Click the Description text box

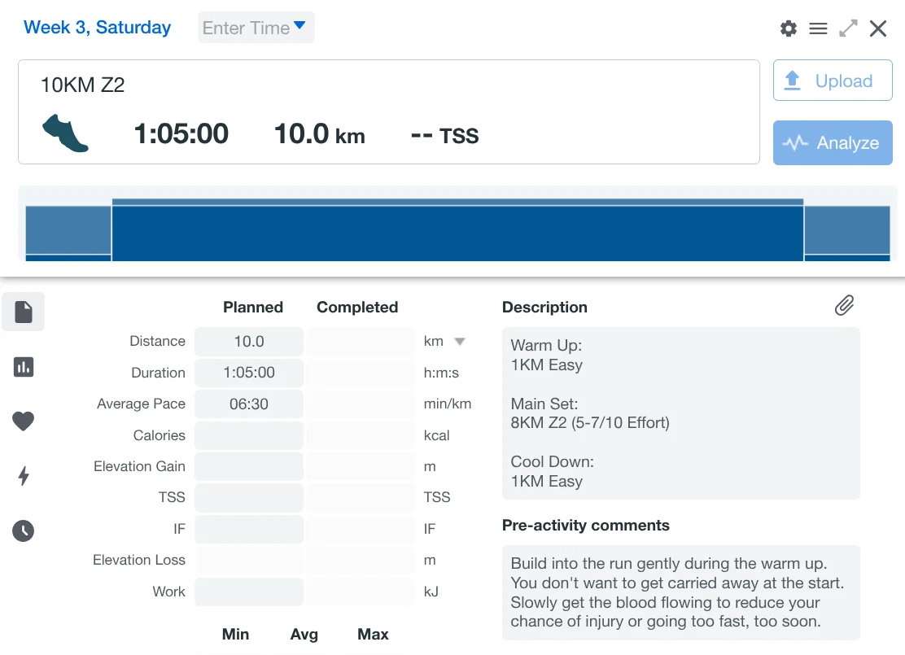[x=680, y=413]
